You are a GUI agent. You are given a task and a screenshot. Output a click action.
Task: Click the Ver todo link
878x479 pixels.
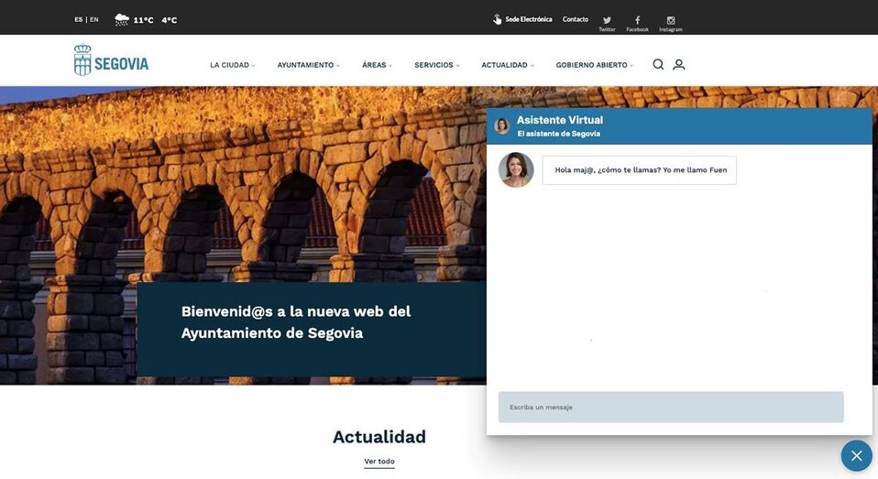[x=379, y=462]
